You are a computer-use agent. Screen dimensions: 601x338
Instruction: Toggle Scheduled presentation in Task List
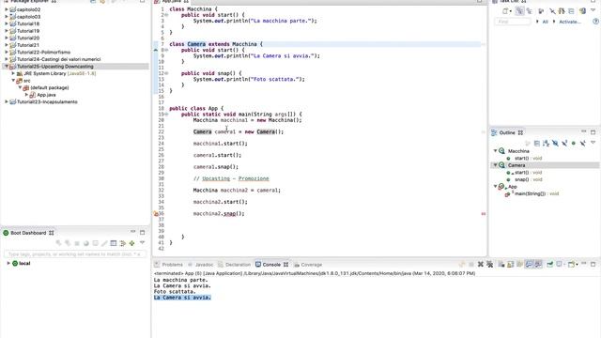(530, 11)
